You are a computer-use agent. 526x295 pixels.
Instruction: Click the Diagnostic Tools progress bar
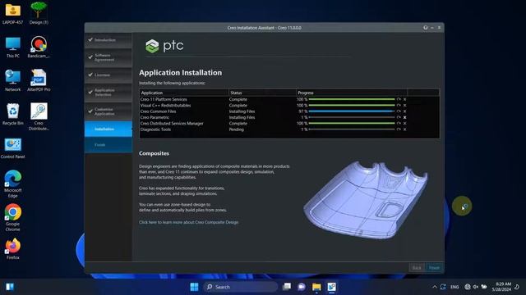[x=352, y=129]
